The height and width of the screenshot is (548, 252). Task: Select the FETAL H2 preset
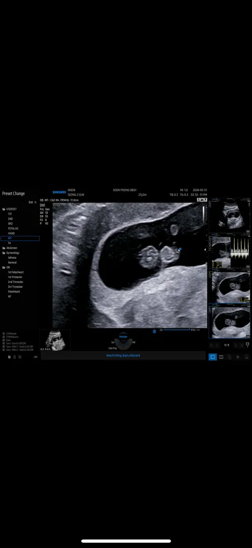13,228
